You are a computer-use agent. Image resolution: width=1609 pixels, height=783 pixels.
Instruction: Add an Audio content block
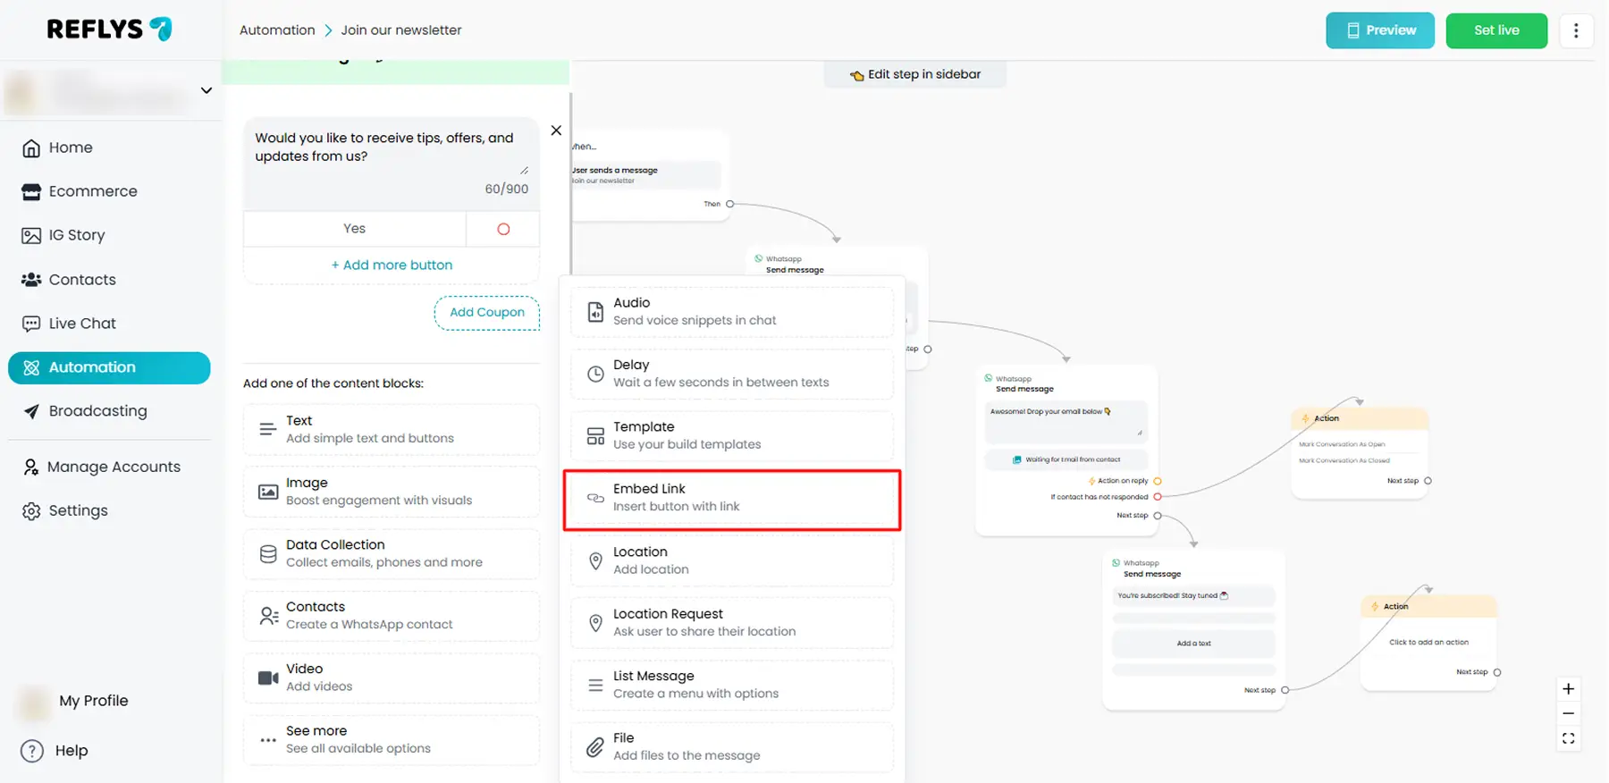(x=731, y=312)
